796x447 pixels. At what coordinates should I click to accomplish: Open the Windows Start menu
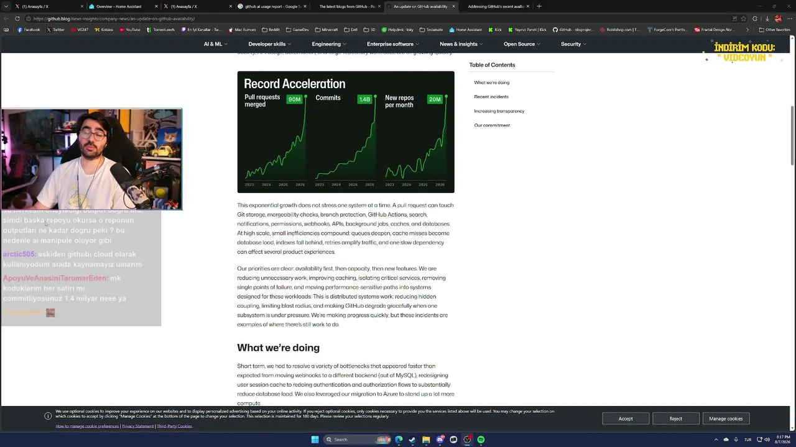315,440
